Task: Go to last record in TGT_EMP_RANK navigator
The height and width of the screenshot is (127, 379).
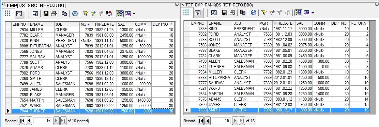Action: tap(242, 121)
